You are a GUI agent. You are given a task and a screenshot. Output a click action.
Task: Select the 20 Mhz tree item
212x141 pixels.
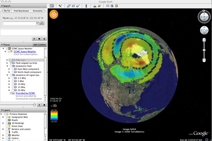[21, 90]
